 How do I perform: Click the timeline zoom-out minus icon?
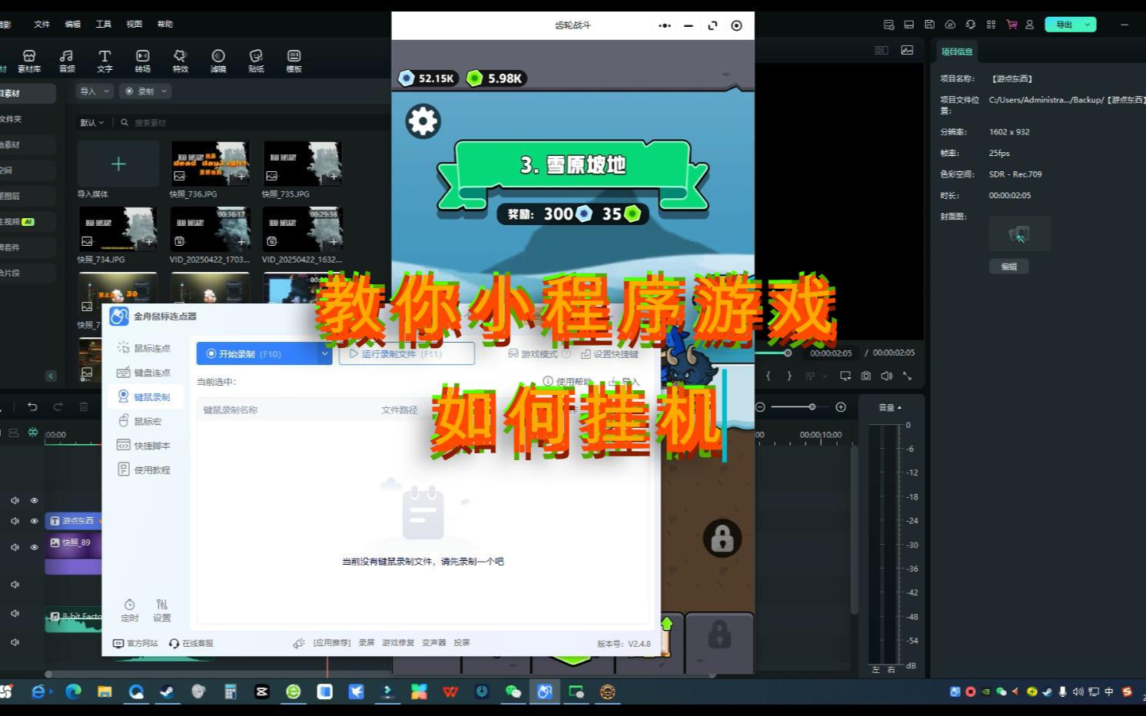click(760, 406)
